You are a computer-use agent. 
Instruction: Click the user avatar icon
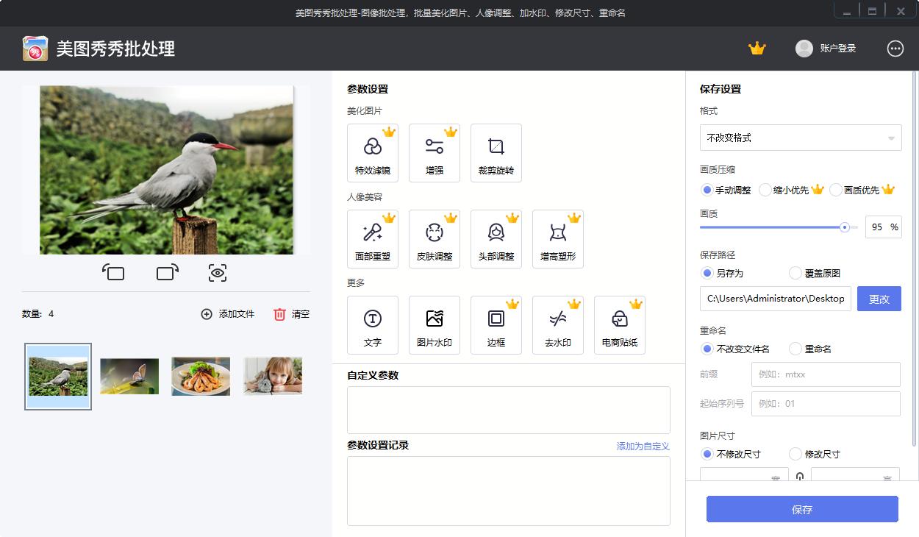click(804, 49)
